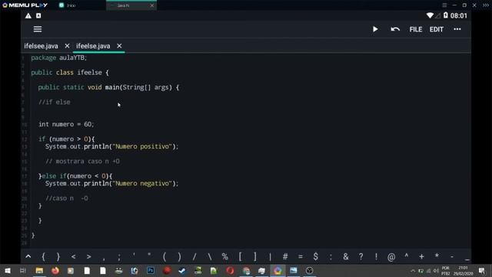The width and height of the screenshot is (492, 277).
Task: Expand the symbol bar caret arrow
Action: [x=28, y=256]
